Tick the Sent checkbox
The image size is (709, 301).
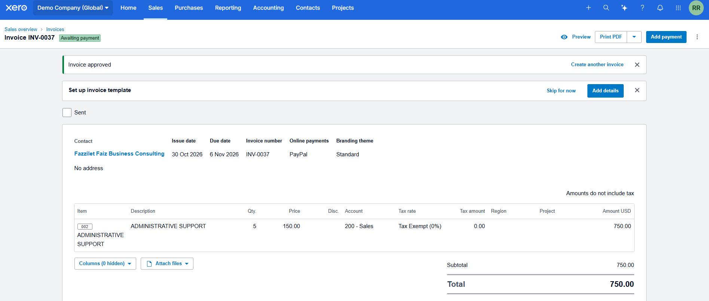point(67,113)
